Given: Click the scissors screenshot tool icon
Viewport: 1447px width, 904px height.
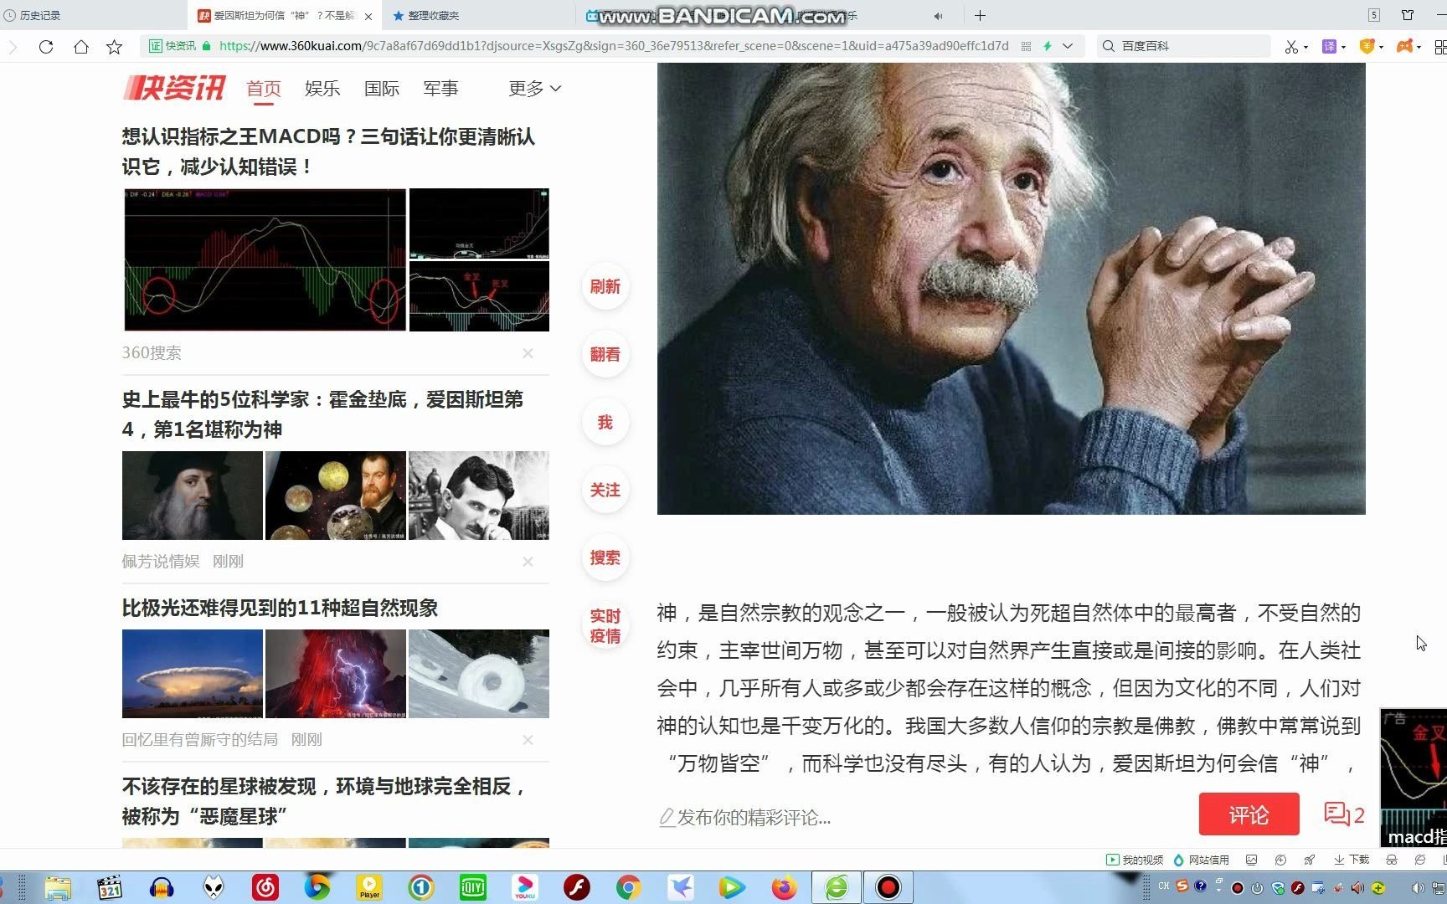Looking at the screenshot, I should tap(1291, 47).
